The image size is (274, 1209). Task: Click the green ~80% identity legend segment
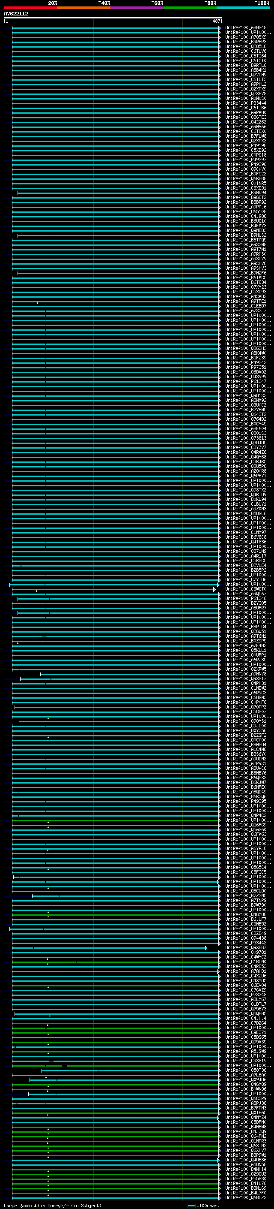tap(190, 8)
